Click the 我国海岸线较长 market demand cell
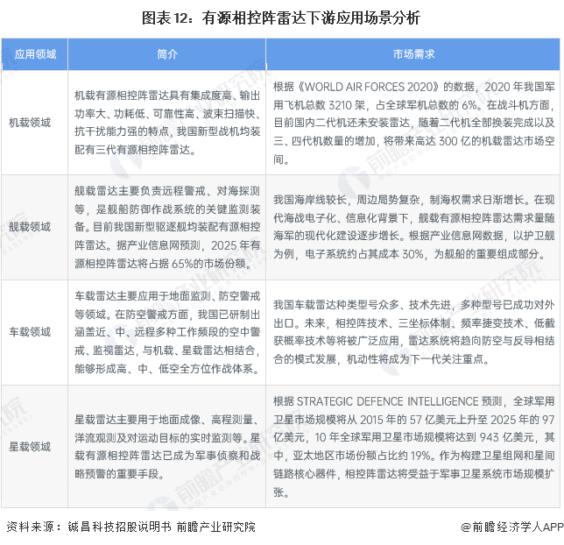Image resolution: width=564 pixels, height=545 pixels. point(413,227)
